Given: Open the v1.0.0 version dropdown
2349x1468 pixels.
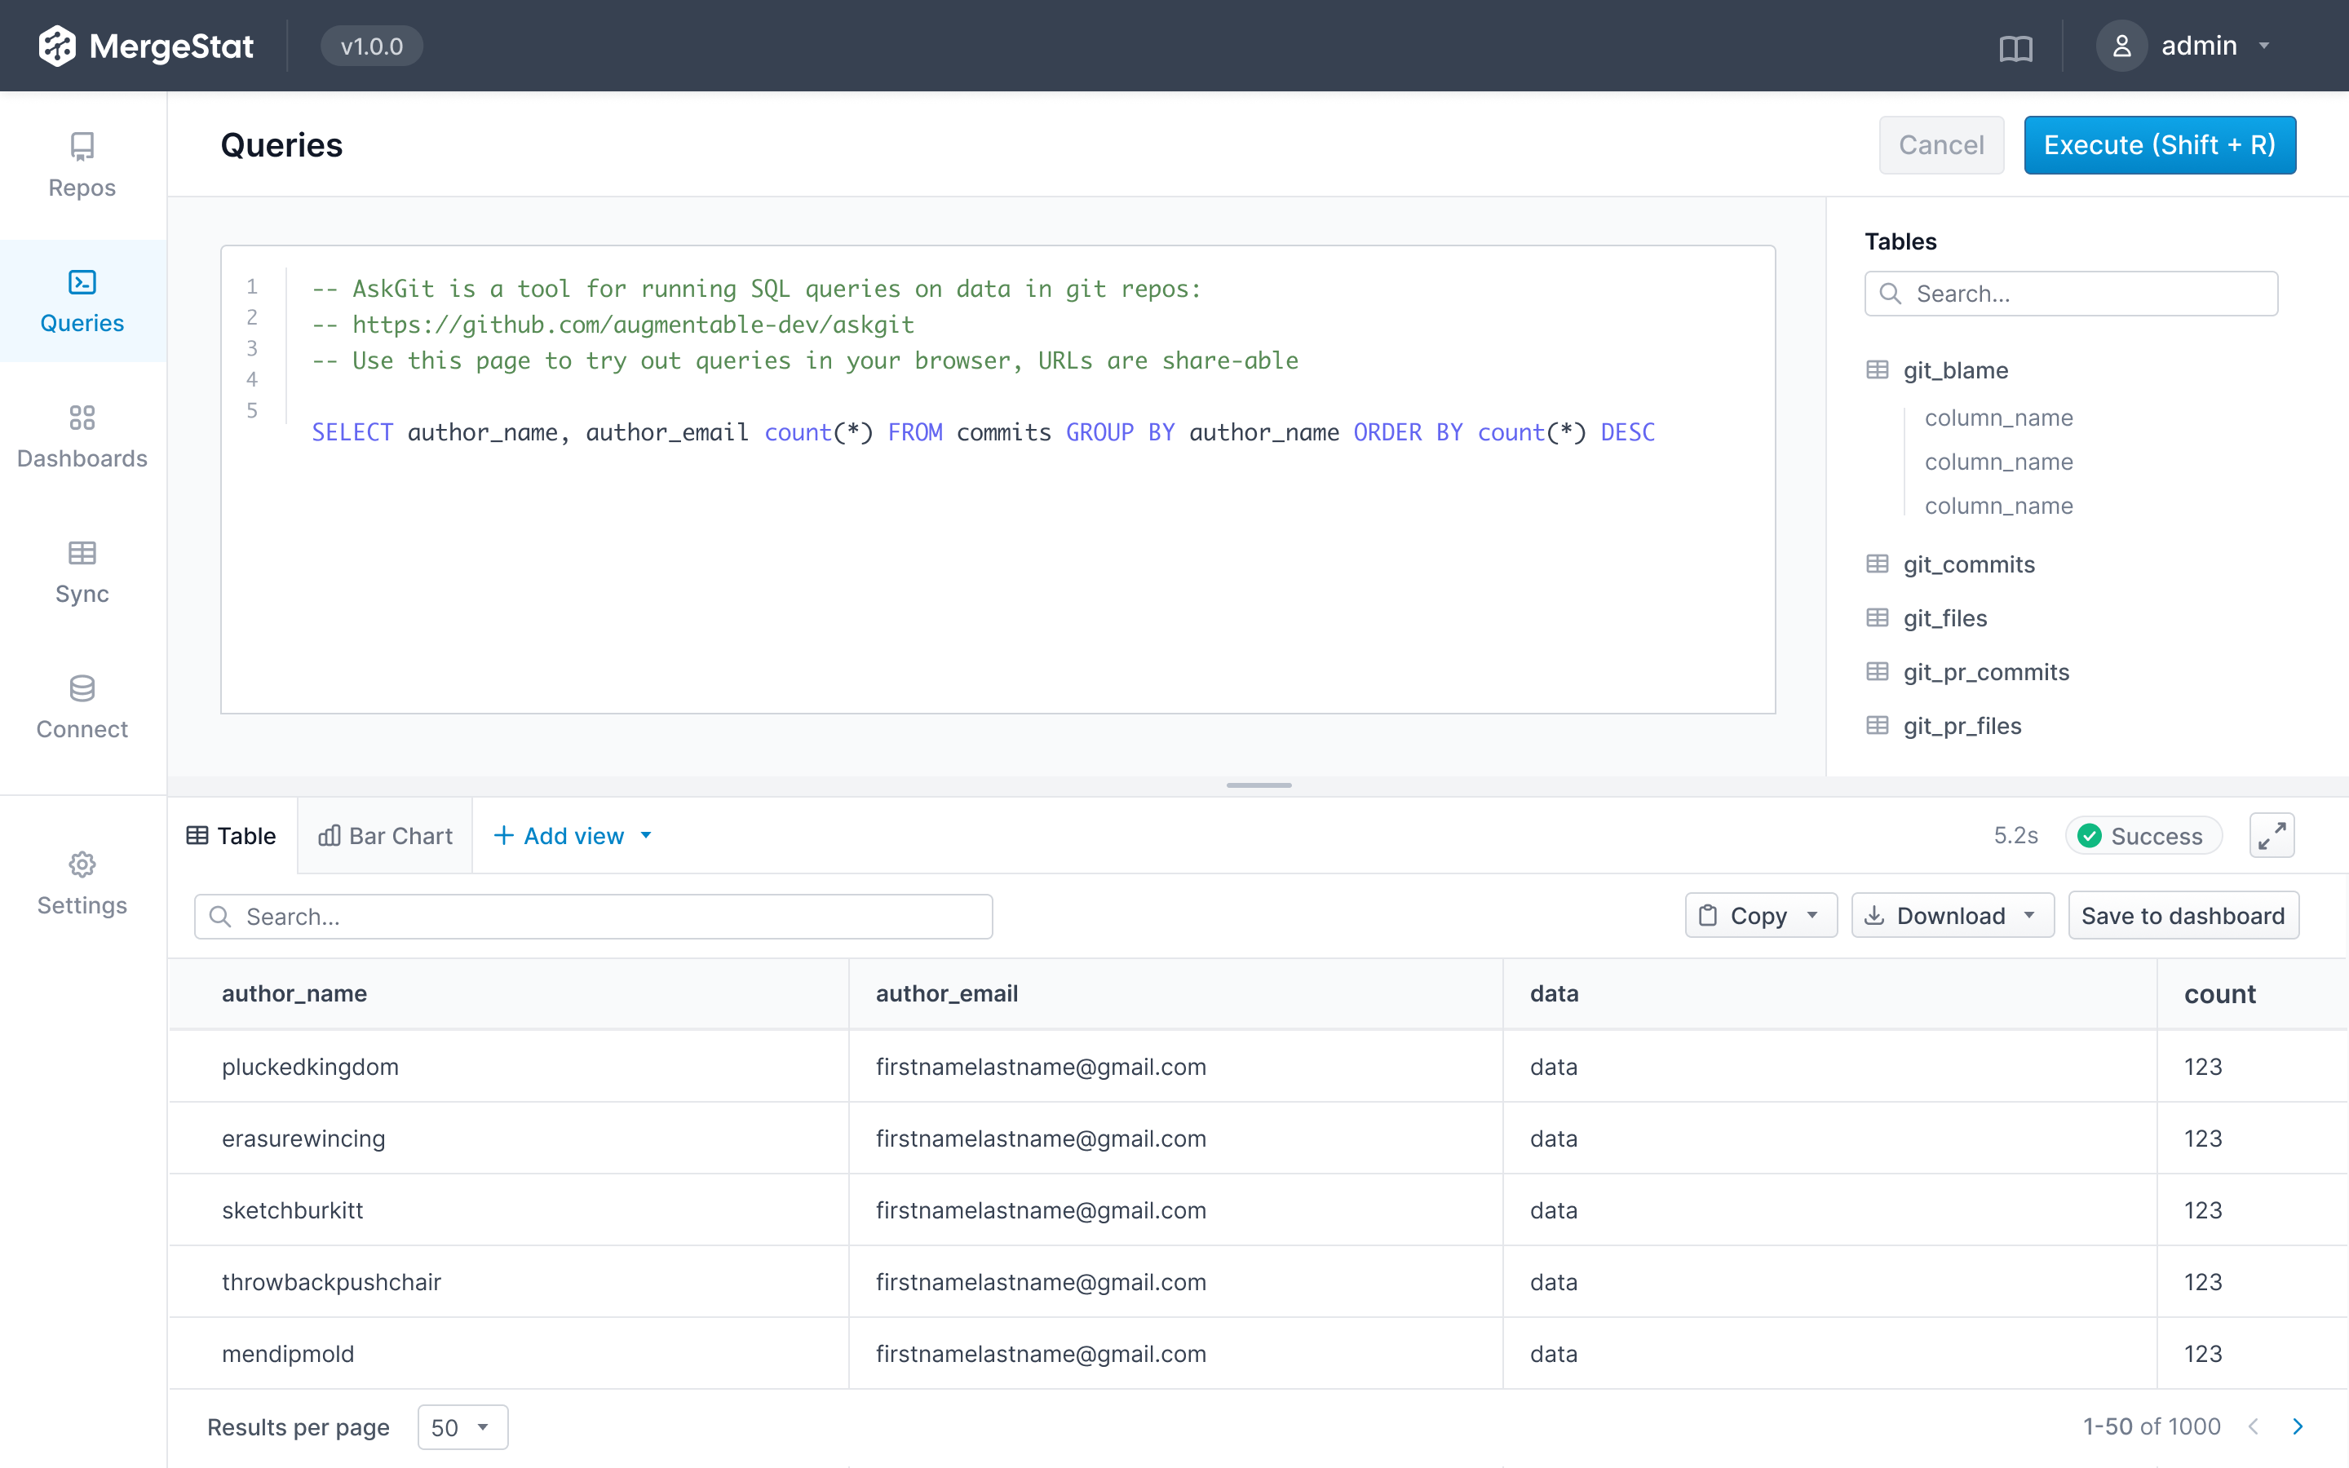Looking at the screenshot, I should pos(371,45).
